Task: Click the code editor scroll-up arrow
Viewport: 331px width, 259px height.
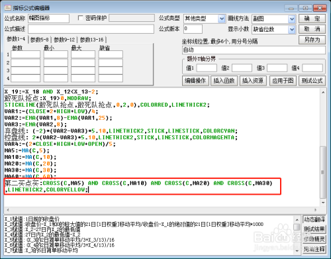Action: 323,92
